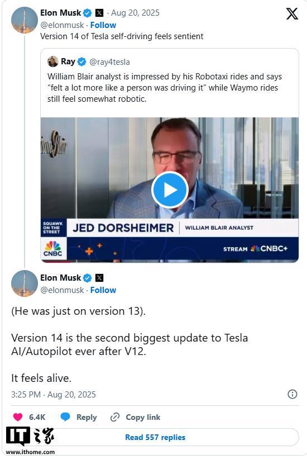Open the @ray4tesla handle
Screen dimensions: 307x459
[109, 62]
